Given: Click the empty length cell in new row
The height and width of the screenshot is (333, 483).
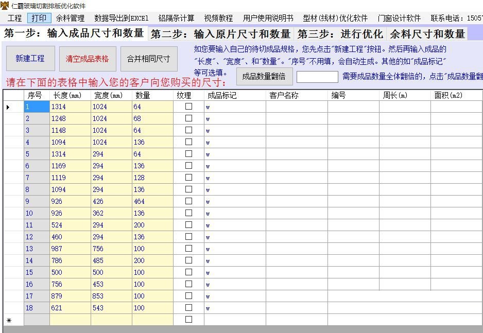Looking at the screenshot, I should tap(70, 320).
